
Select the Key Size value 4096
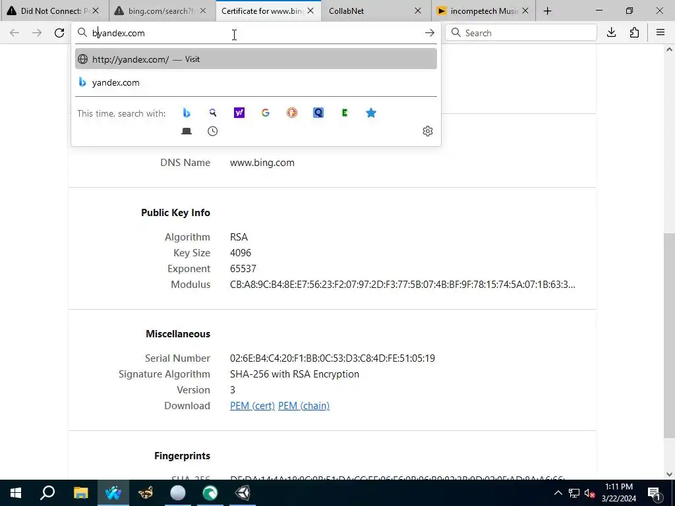click(x=241, y=253)
